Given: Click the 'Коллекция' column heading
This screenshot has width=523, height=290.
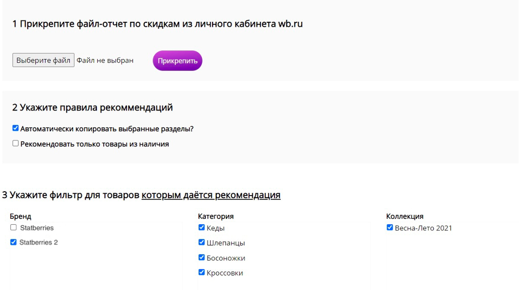Looking at the screenshot, I should point(404,216).
